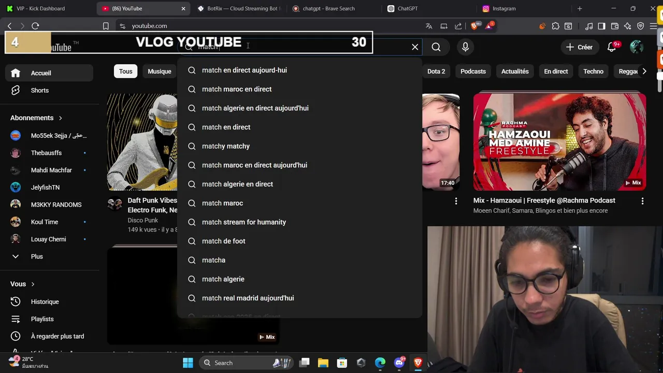Open Mahdi Machfar subscription channel
The height and width of the screenshot is (373, 663).
coord(49,170)
